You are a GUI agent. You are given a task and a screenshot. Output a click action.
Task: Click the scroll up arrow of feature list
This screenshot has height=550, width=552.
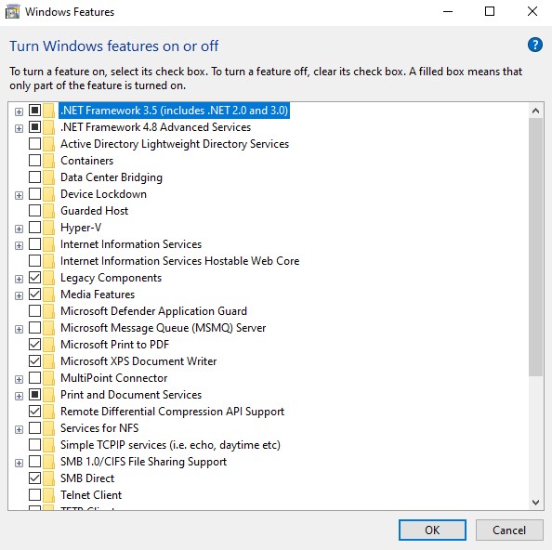click(x=535, y=111)
